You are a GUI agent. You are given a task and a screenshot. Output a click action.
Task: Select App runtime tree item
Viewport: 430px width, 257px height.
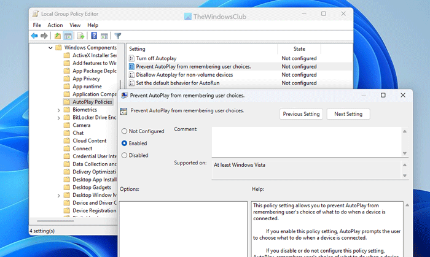point(87,86)
